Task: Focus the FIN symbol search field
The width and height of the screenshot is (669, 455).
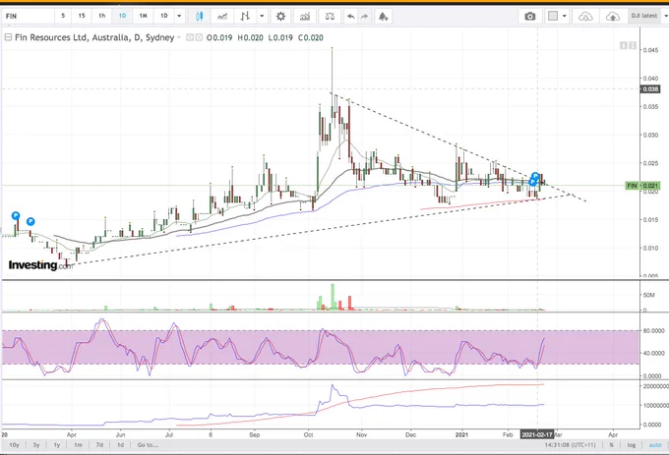Action: tap(29, 16)
